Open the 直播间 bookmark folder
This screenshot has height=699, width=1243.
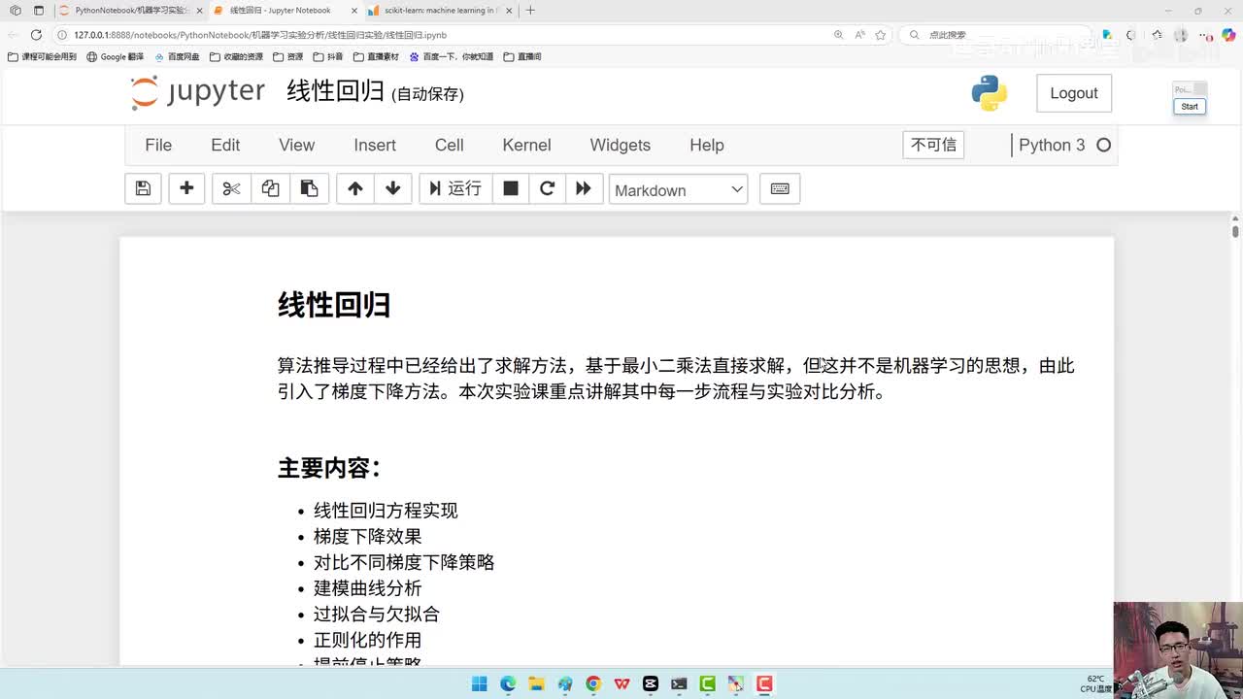click(x=522, y=56)
